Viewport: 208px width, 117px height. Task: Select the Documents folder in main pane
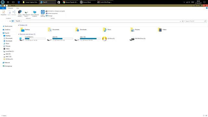point(54,30)
